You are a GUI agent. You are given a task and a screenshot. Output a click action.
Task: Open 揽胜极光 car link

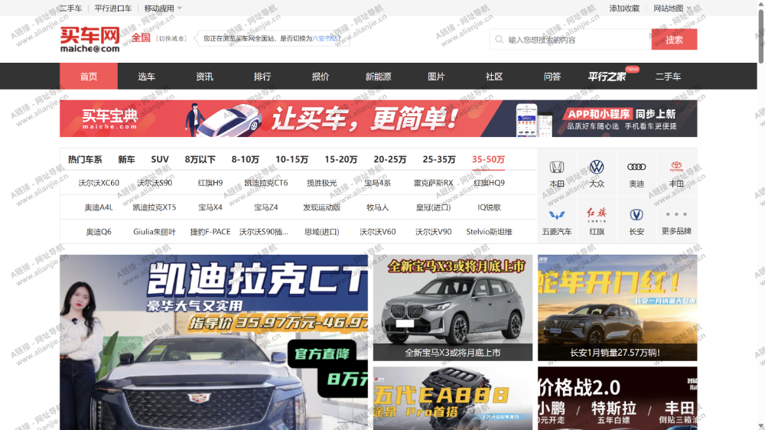coord(321,183)
